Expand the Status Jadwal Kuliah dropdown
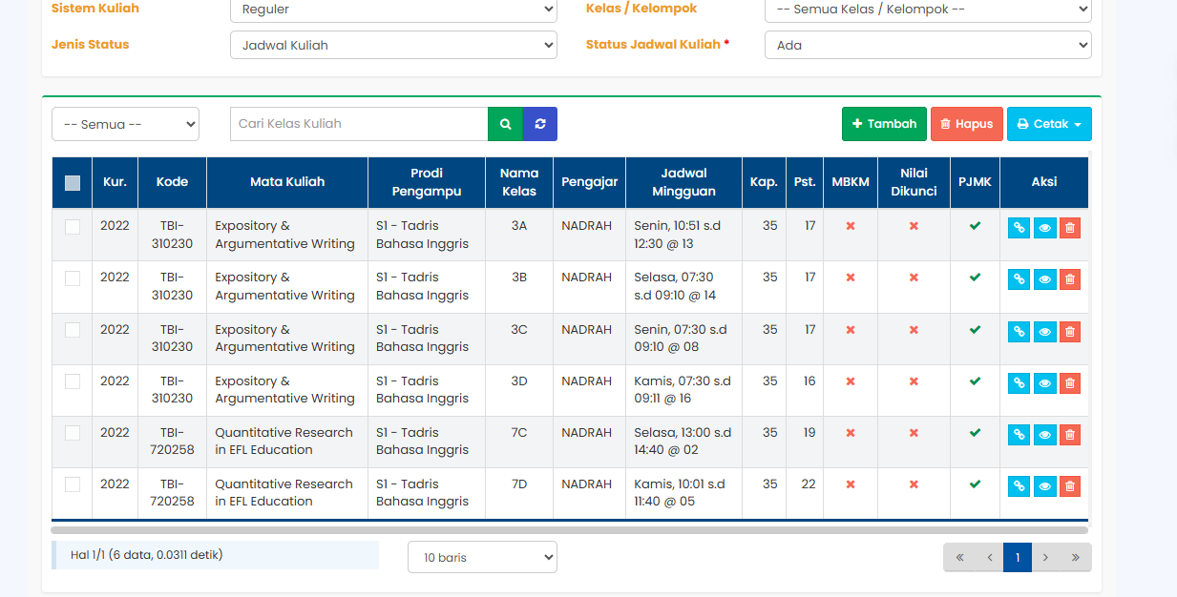1177x597 pixels. click(x=927, y=45)
